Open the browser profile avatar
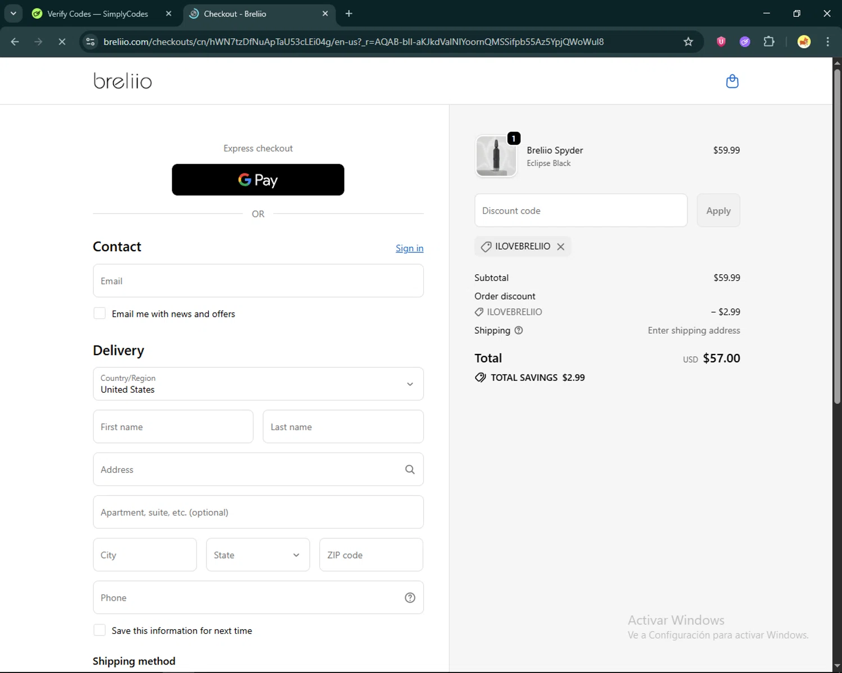Screen dimensions: 842x673 pyautogui.click(x=804, y=42)
